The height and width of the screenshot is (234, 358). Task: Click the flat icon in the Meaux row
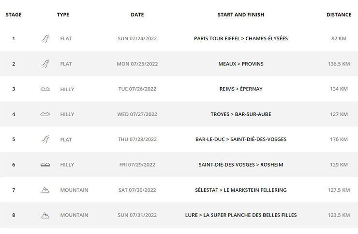click(x=45, y=63)
